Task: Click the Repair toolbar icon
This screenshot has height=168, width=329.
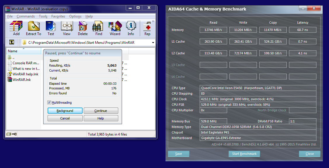Action: [147, 28]
